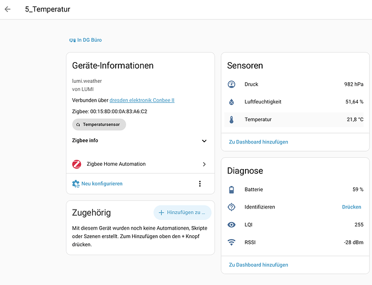Viewport: 372px width, 285px height.
Task: Click the 21,8 °C temperature value
Action: click(355, 119)
